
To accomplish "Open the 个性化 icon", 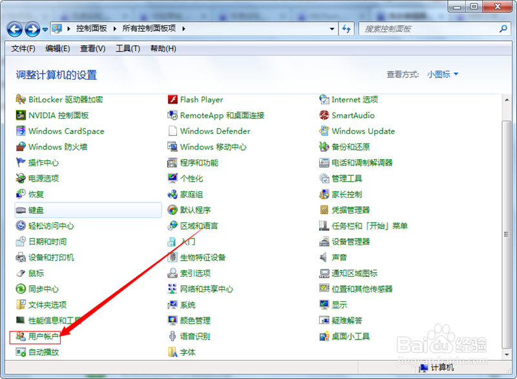I will click(x=173, y=179).
